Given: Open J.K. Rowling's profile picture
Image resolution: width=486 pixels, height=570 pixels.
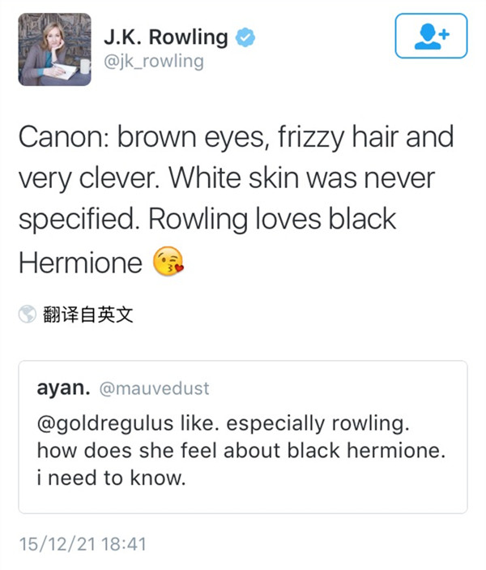Looking at the screenshot, I should 53,50.
